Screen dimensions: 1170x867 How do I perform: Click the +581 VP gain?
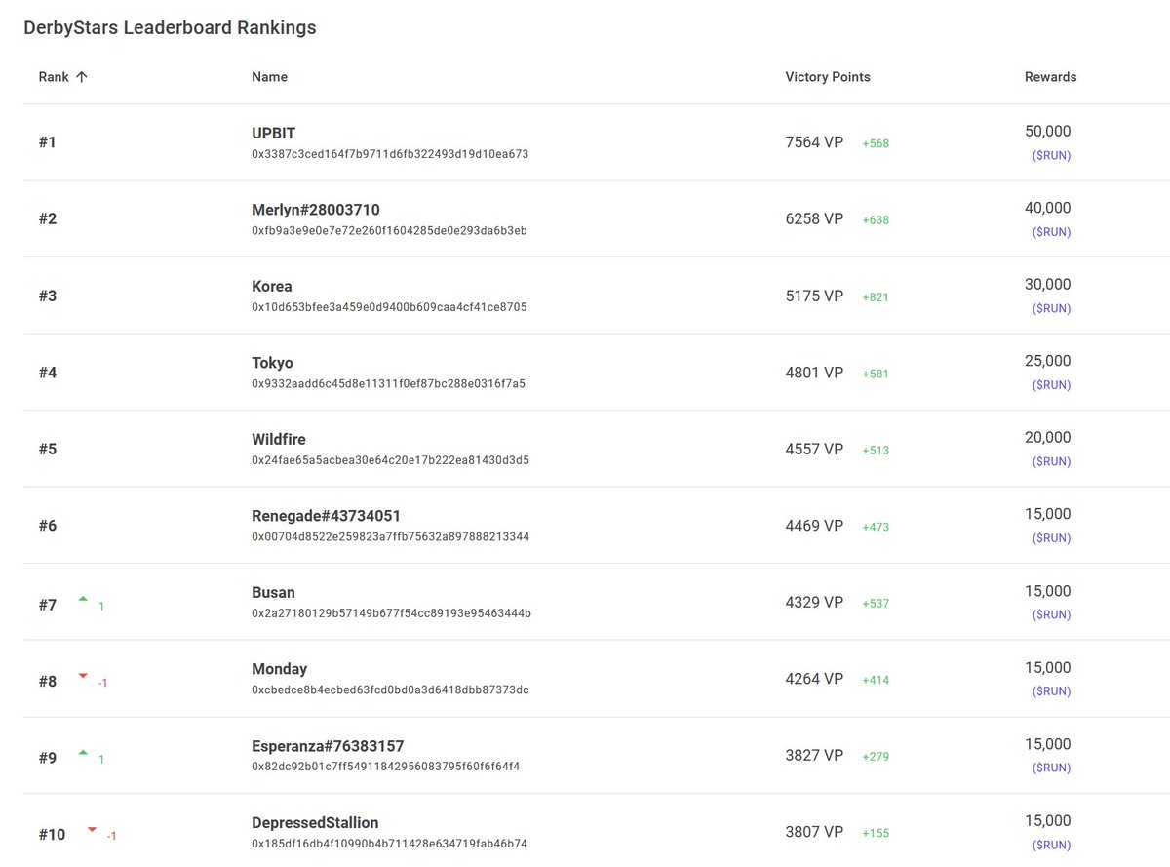click(876, 374)
